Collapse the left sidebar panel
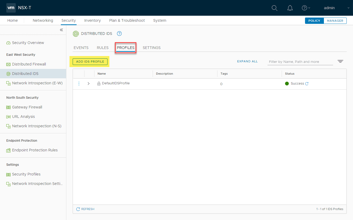This screenshot has height=220, width=353. [x=61, y=30]
